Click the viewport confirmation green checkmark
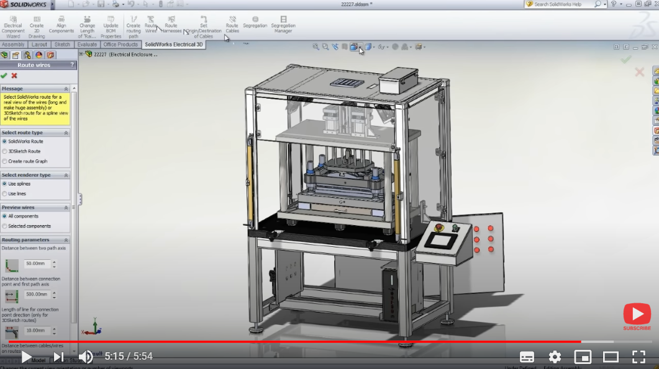Screen dimensions: 659x369 [x=626, y=60]
